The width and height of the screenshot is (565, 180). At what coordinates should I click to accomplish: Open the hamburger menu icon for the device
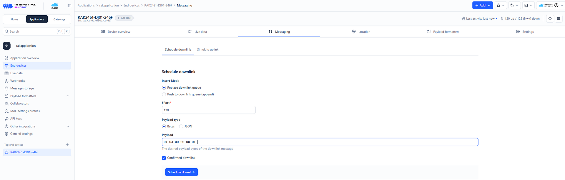pyautogui.click(x=559, y=18)
